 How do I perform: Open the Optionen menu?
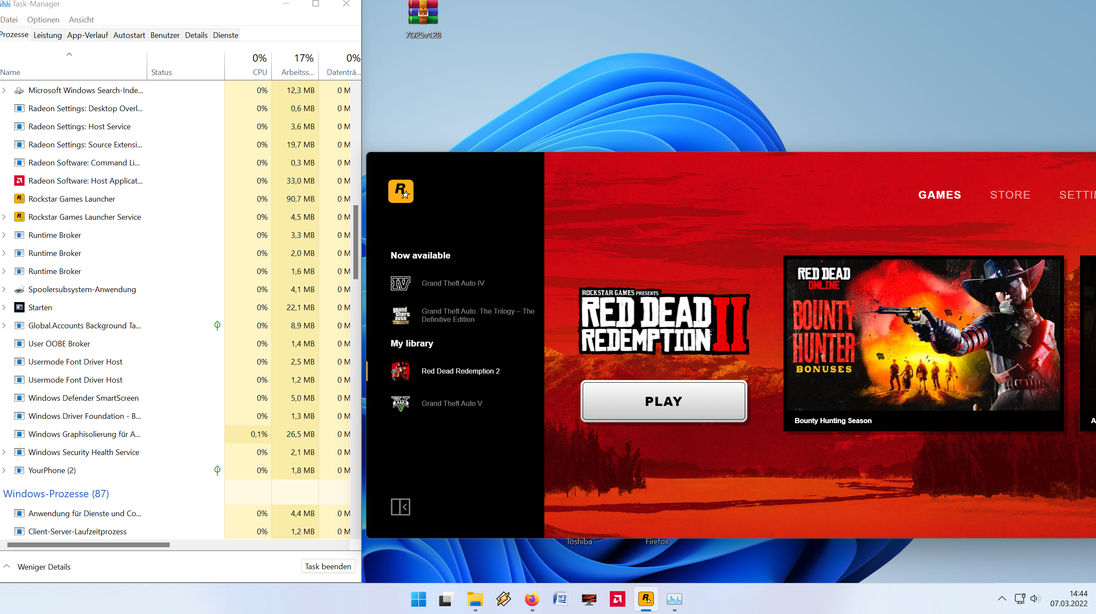pyautogui.click(x=43, y=19)
